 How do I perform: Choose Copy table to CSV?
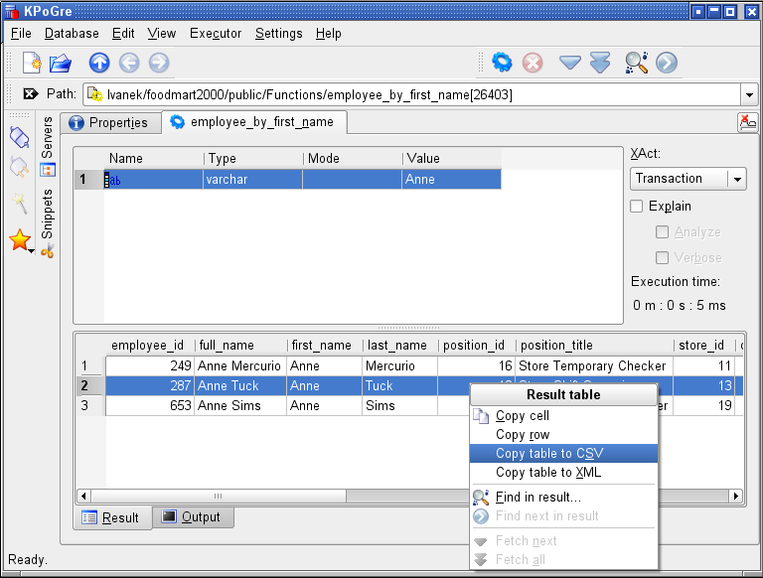coord(549,454)
